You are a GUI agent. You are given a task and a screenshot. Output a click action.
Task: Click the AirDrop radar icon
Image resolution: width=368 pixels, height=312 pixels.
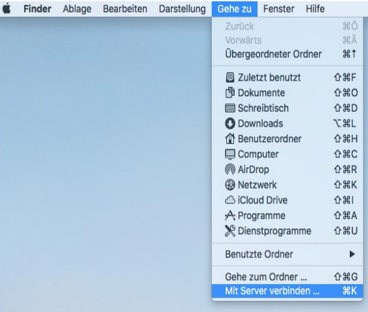pyautogui.click(x=230, y=170)
